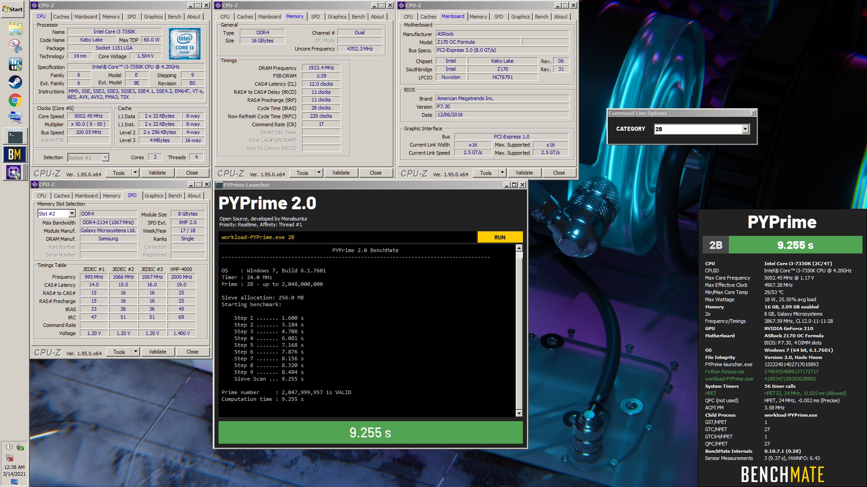Click the multiplier value x 50.0 (8 - 50)
This screenshot has height=487, width=867.
coord(89,124)
